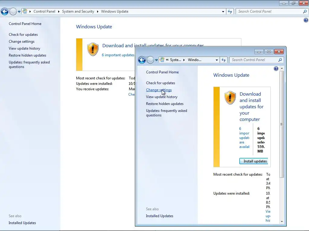The height and width of the screenshot is (231, 309).
Task: Open Installed Updates in background sidebar
Action: (22, 223)
